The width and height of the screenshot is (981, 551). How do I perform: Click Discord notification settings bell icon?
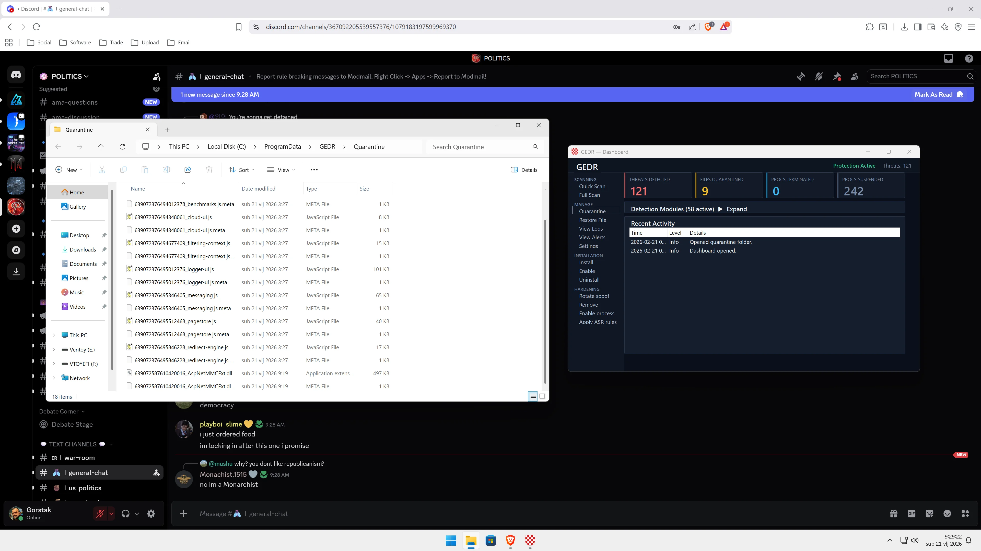819,77
